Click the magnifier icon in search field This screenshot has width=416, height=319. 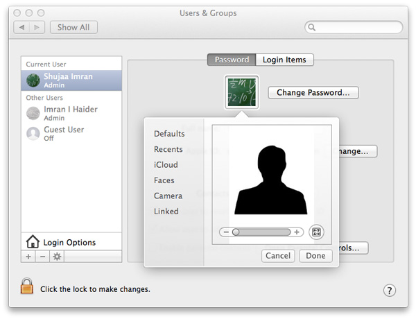(312, 27)
